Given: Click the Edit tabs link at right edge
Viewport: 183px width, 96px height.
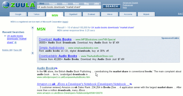Looking at the screenshot, I should (180, 14).
